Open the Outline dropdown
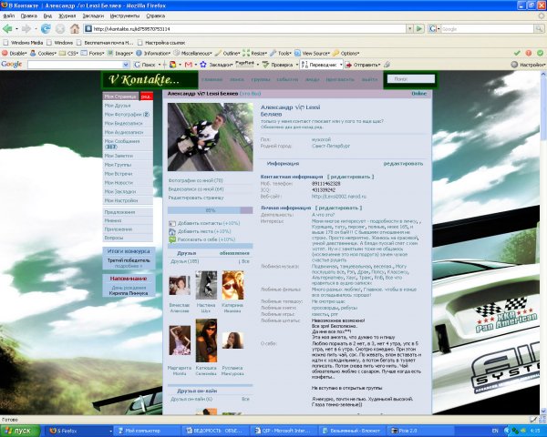This screenshot has width=547, height=437. point(227,53)
